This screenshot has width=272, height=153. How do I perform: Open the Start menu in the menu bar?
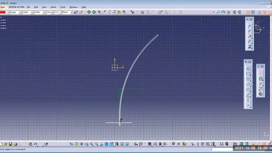(x=3, y=7)
